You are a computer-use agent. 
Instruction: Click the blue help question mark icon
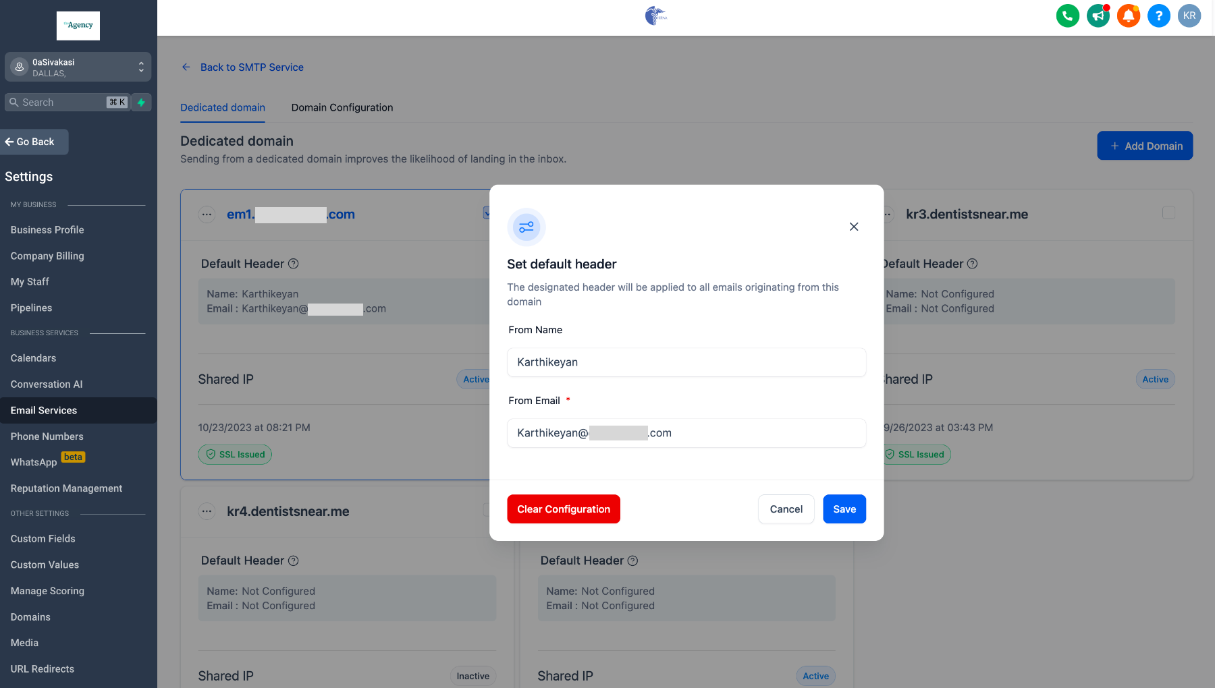1158,16
